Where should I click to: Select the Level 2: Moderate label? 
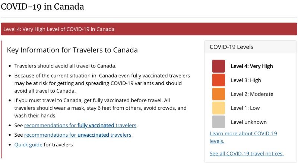(252, 94)
